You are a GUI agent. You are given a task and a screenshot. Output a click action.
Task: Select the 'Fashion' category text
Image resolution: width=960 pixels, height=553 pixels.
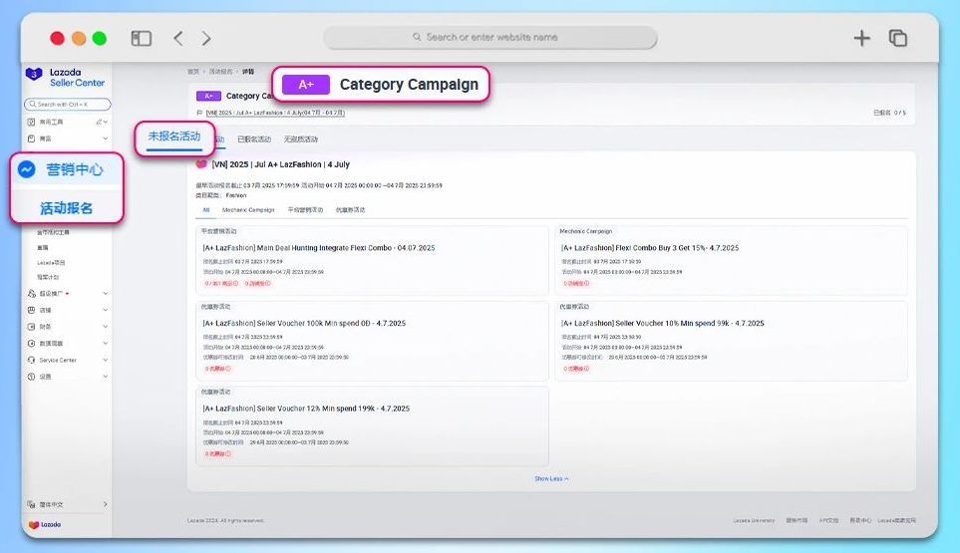pyautogui.click(x=235, y=195)
